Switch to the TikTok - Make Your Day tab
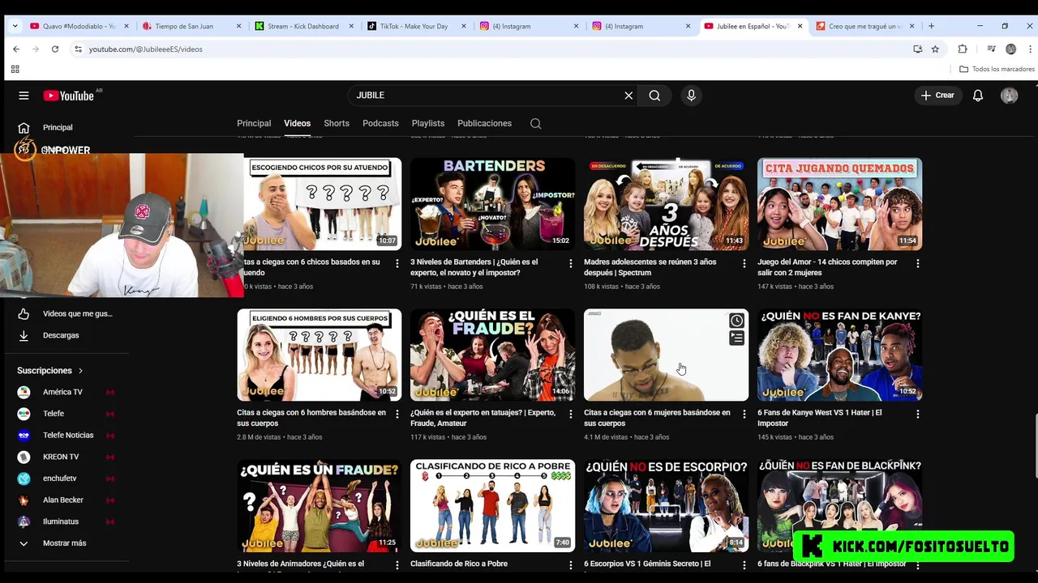This screenshot has width=1038, height=583. tap(414, 26)
